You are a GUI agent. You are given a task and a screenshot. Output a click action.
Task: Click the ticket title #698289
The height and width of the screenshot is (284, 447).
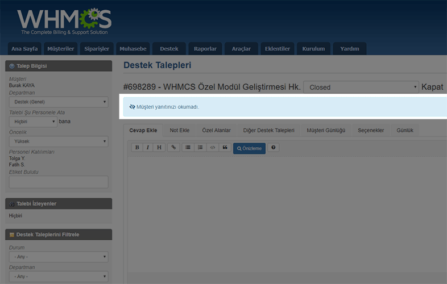(212, 87)
